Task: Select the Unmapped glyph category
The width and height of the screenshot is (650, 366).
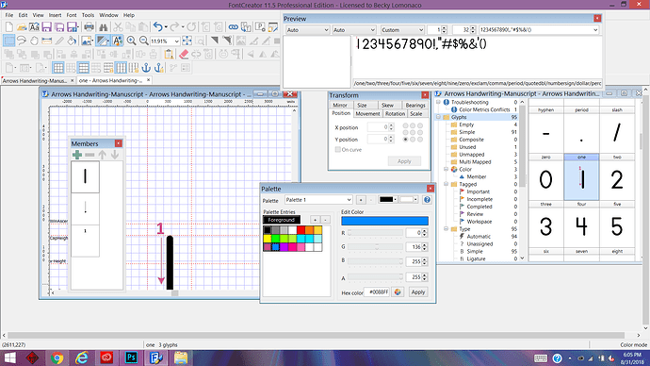Action: 471,155
